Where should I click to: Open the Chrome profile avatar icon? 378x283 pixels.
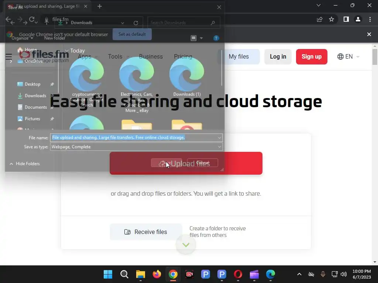[358, 19]
